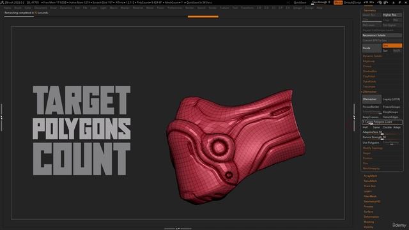
Task: Click the ColorDensity slider
Action: tap(392, 142)
